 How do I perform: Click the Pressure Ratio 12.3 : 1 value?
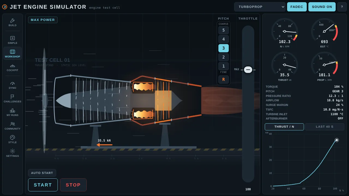coord(336,96)
